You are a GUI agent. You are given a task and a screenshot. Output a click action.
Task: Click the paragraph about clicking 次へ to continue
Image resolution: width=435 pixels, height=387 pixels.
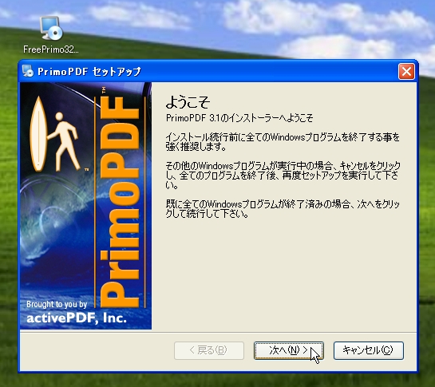283,209
